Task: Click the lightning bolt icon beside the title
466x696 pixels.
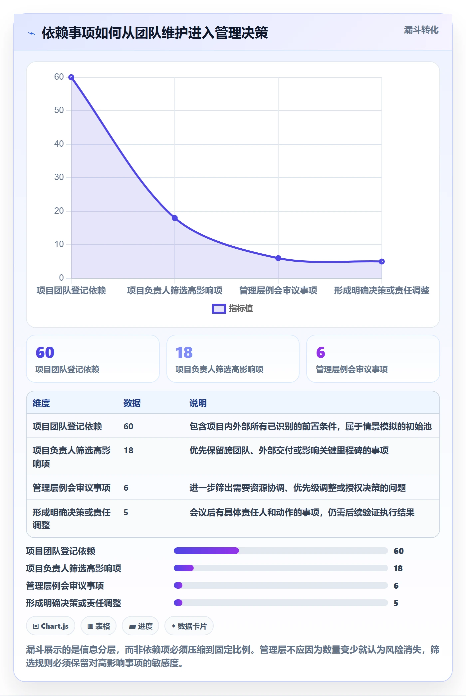Action: click(31, 33)
